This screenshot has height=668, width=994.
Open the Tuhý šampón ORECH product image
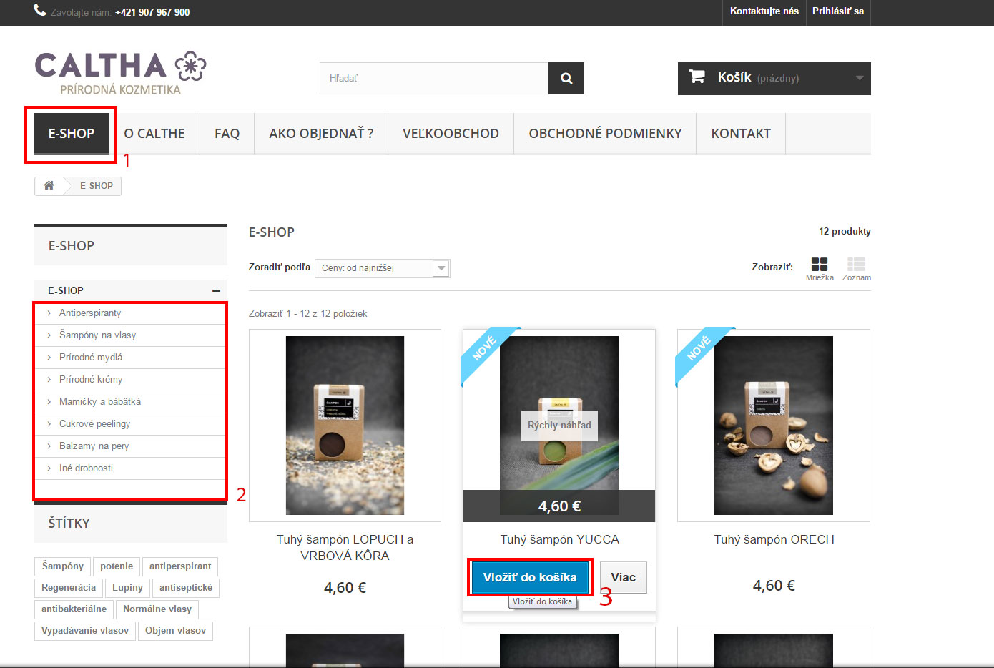click(774, 426)
